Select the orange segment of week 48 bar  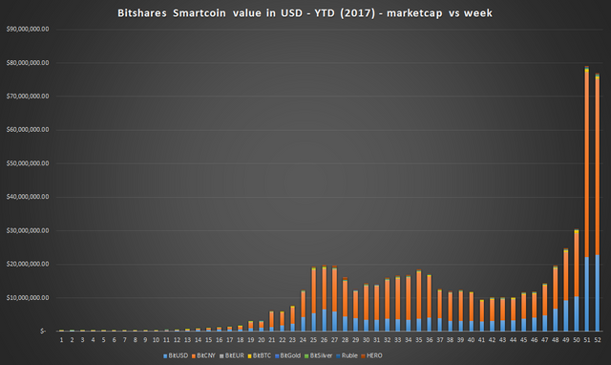[556, 289]
